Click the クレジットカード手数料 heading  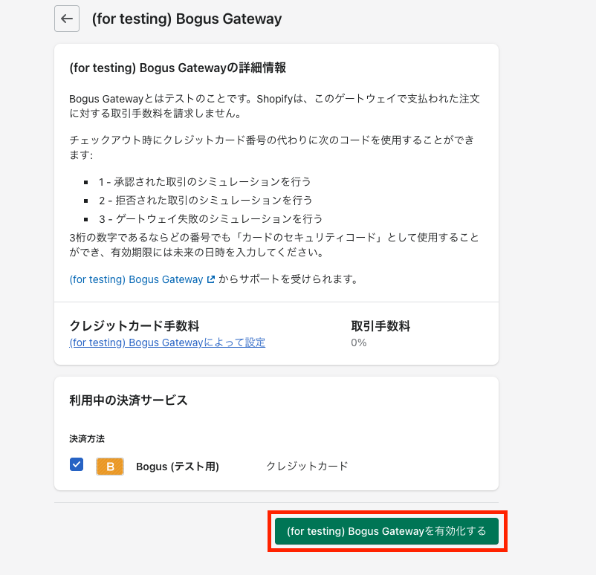(x=135, y=325)
